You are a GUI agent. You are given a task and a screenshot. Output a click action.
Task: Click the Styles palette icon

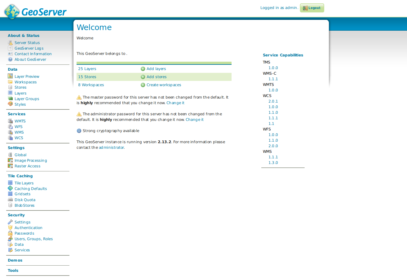[x=10, y=104]
